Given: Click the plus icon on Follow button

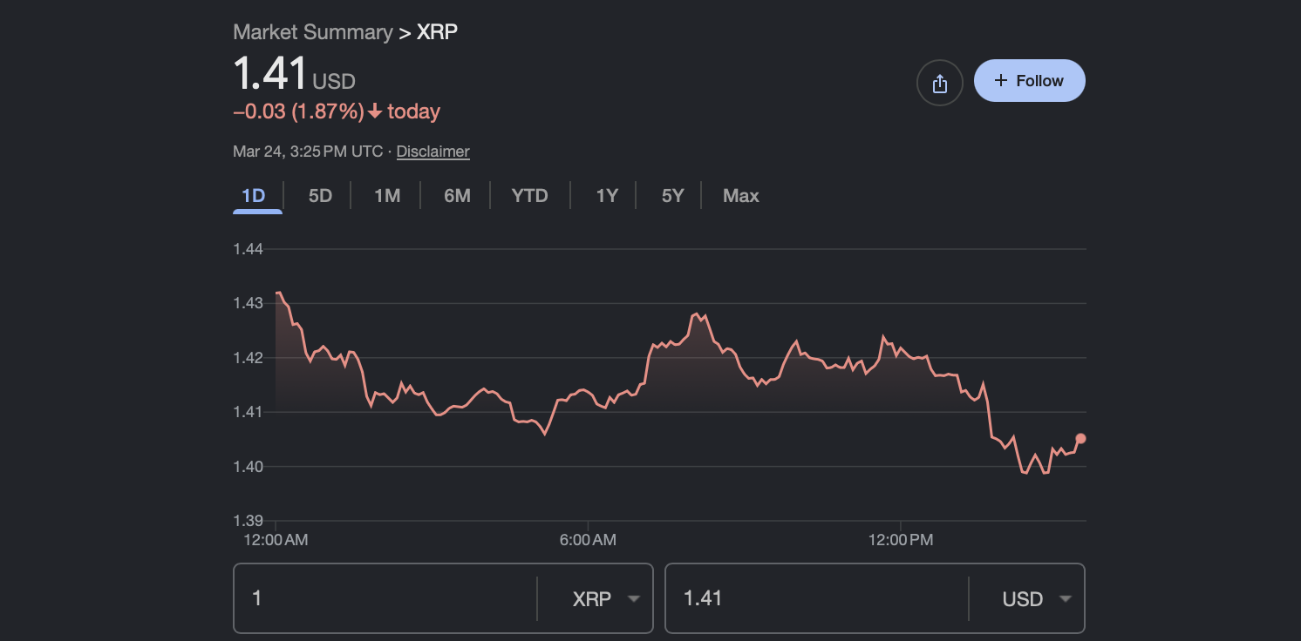Looking at the screenshot, I should point(999,80).
